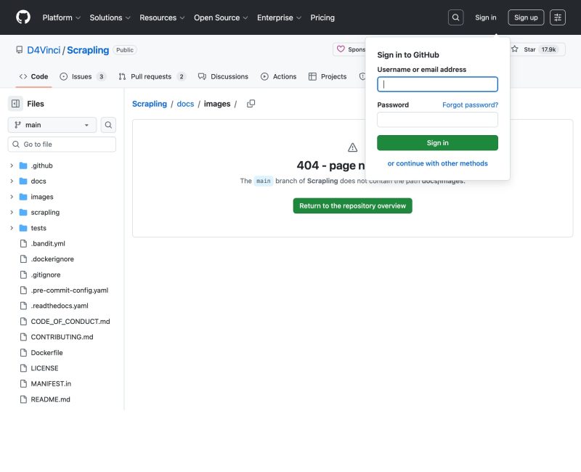
Task: Click the file search icon beside branch selector
Action: [x=108, y=125]
